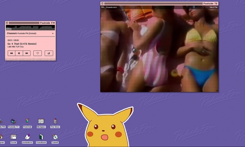Viewport: 245px width, 147px height.
Task: Share the current track
Action: click(x=49, y=53)
